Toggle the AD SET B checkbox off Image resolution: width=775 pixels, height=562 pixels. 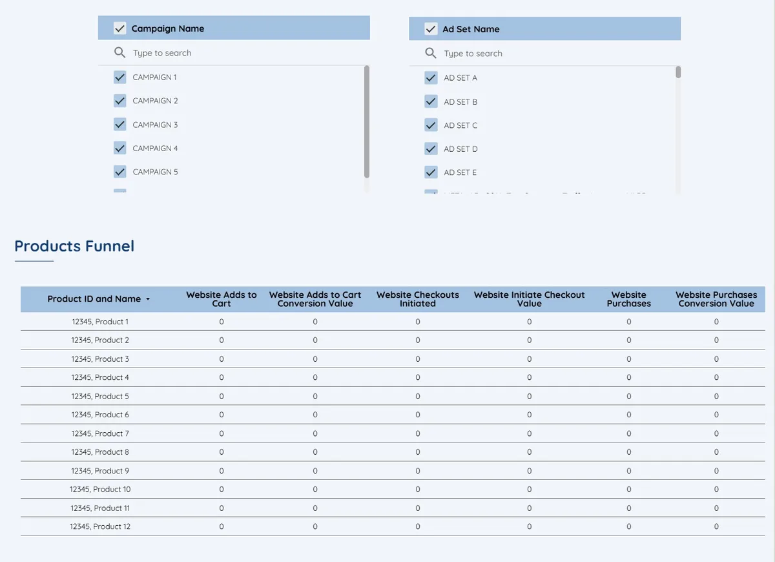point(431,101)
